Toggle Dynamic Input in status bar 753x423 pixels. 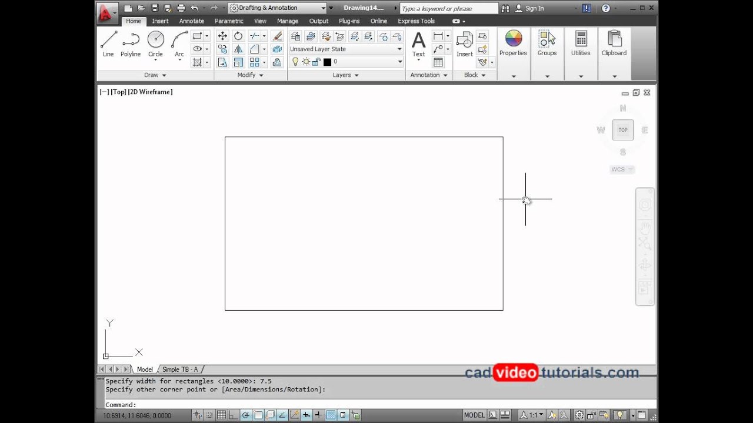[307, 415]
